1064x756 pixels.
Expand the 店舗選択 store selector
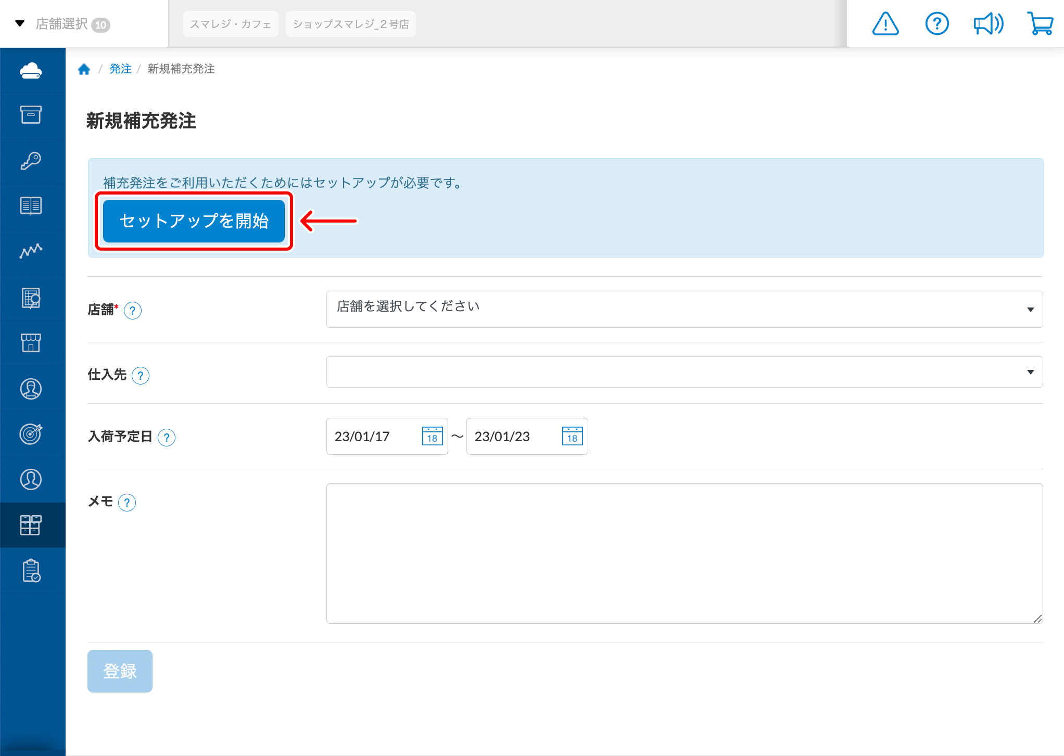(62, 24)
